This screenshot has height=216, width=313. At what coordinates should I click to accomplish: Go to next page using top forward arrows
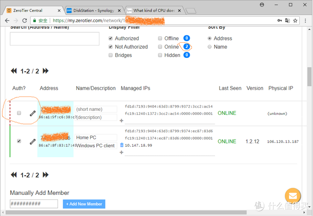46,71
